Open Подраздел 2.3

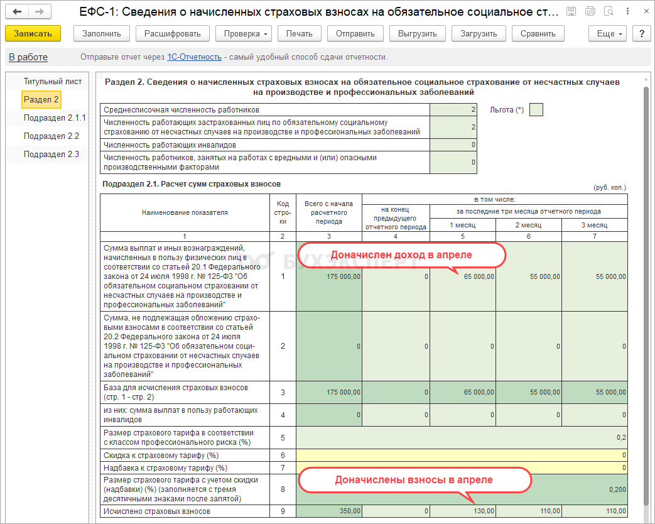(51, 154)
